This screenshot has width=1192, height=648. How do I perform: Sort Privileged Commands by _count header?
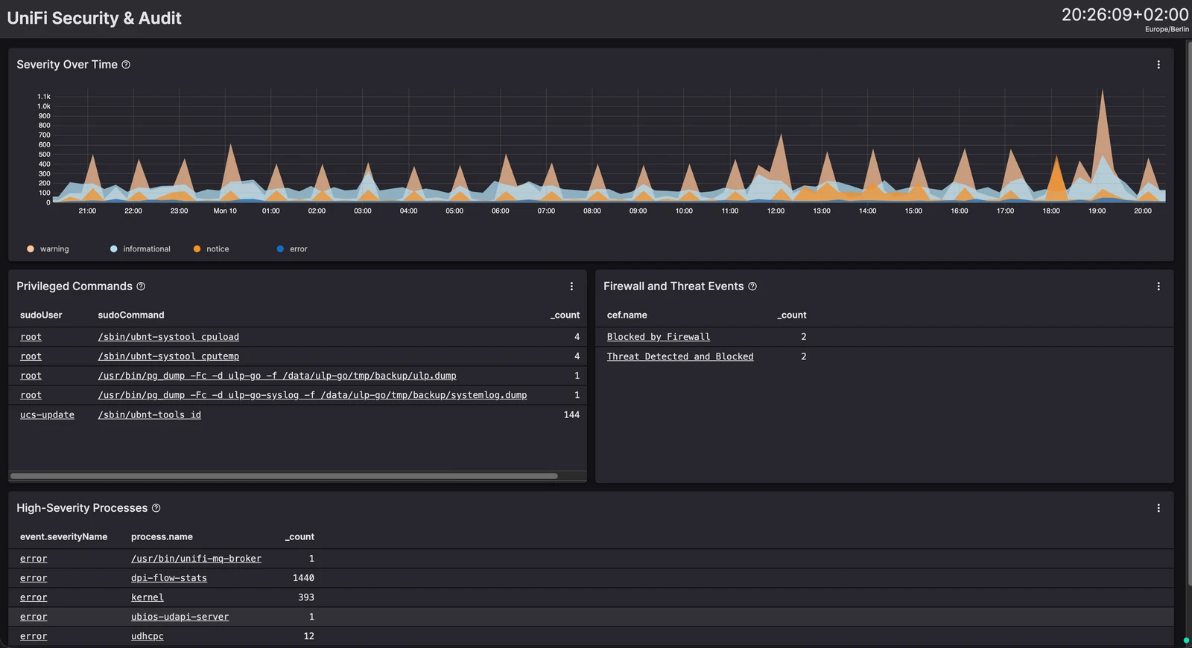coord(565,315)
